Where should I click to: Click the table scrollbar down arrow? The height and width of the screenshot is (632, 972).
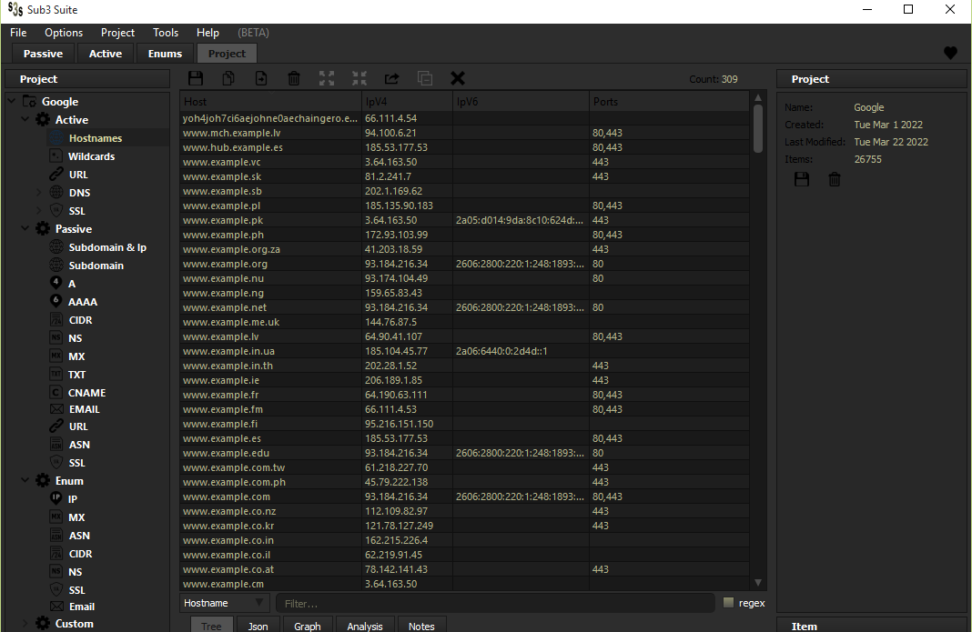coord(757,582)
